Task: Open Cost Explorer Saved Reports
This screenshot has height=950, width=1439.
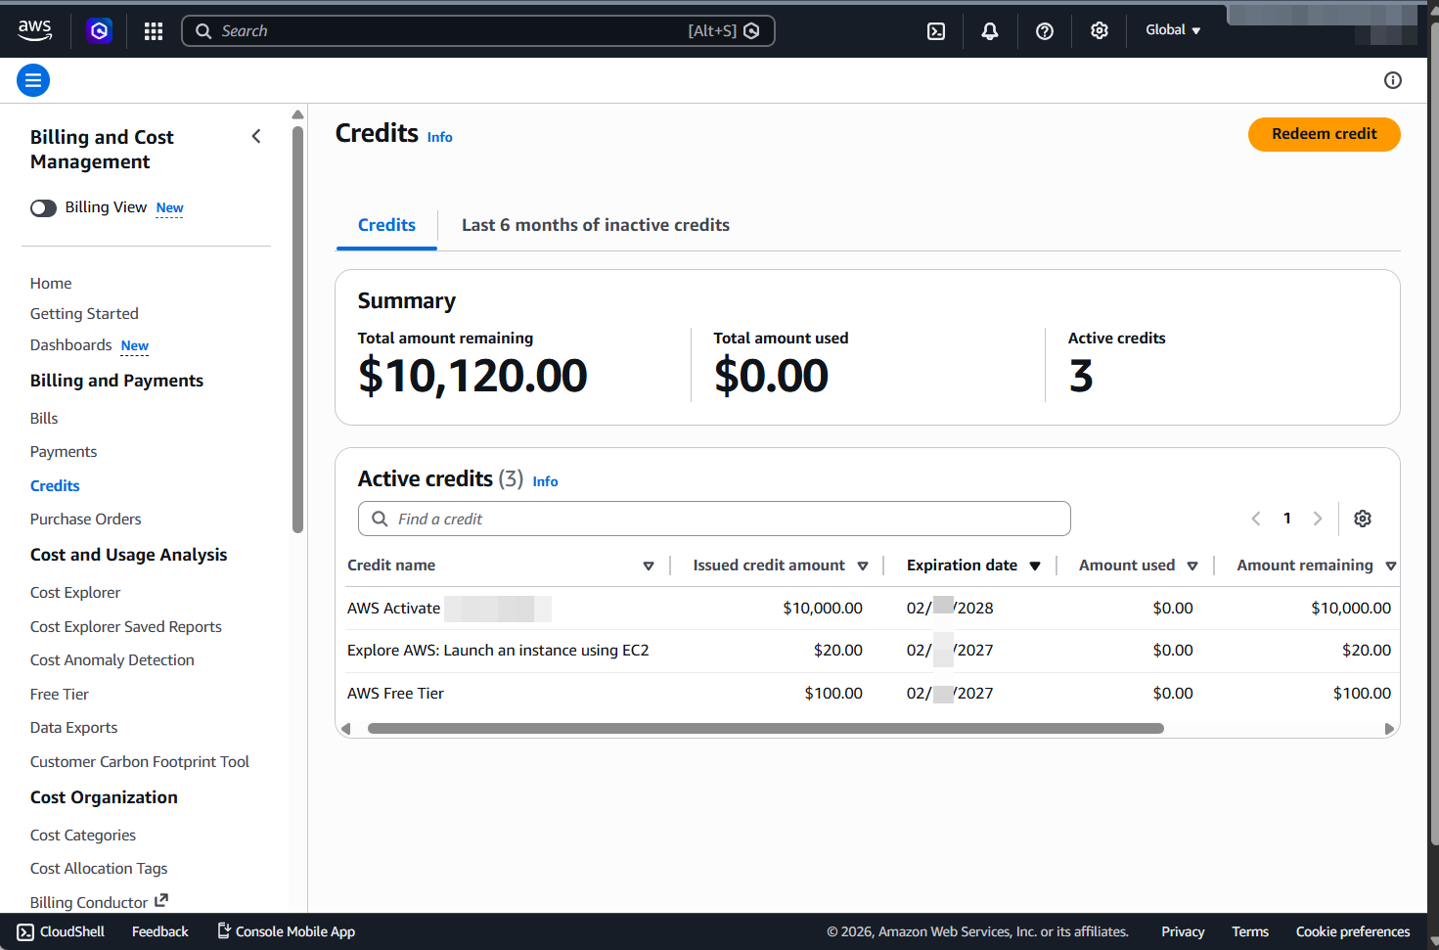Action: pyautogui.click(x=126, y=627)
